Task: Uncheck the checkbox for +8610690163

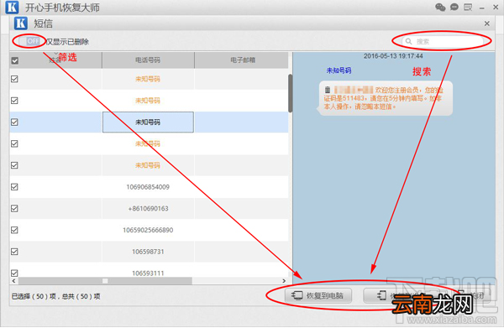Action: tap(14, 208)
